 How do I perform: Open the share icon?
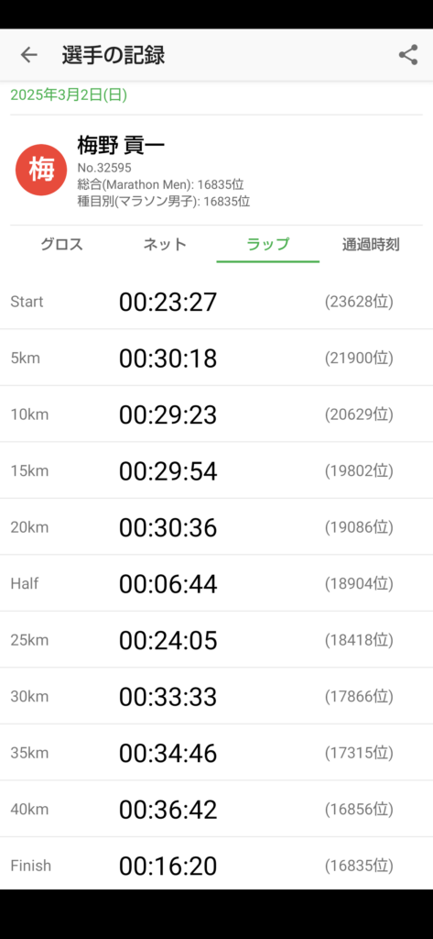point(408,55)
